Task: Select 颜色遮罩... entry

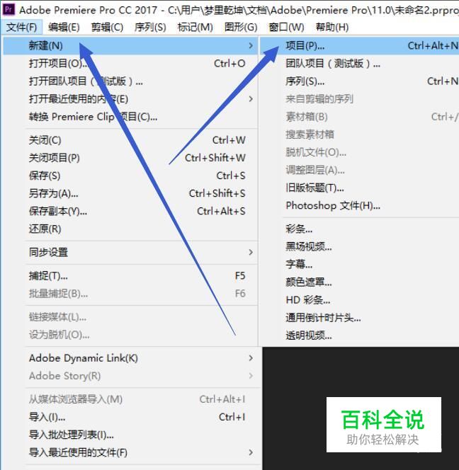Action: click(x=359, y=282)
